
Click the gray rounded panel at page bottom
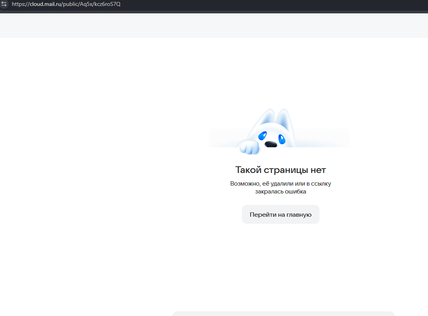(x=283, y=314)
